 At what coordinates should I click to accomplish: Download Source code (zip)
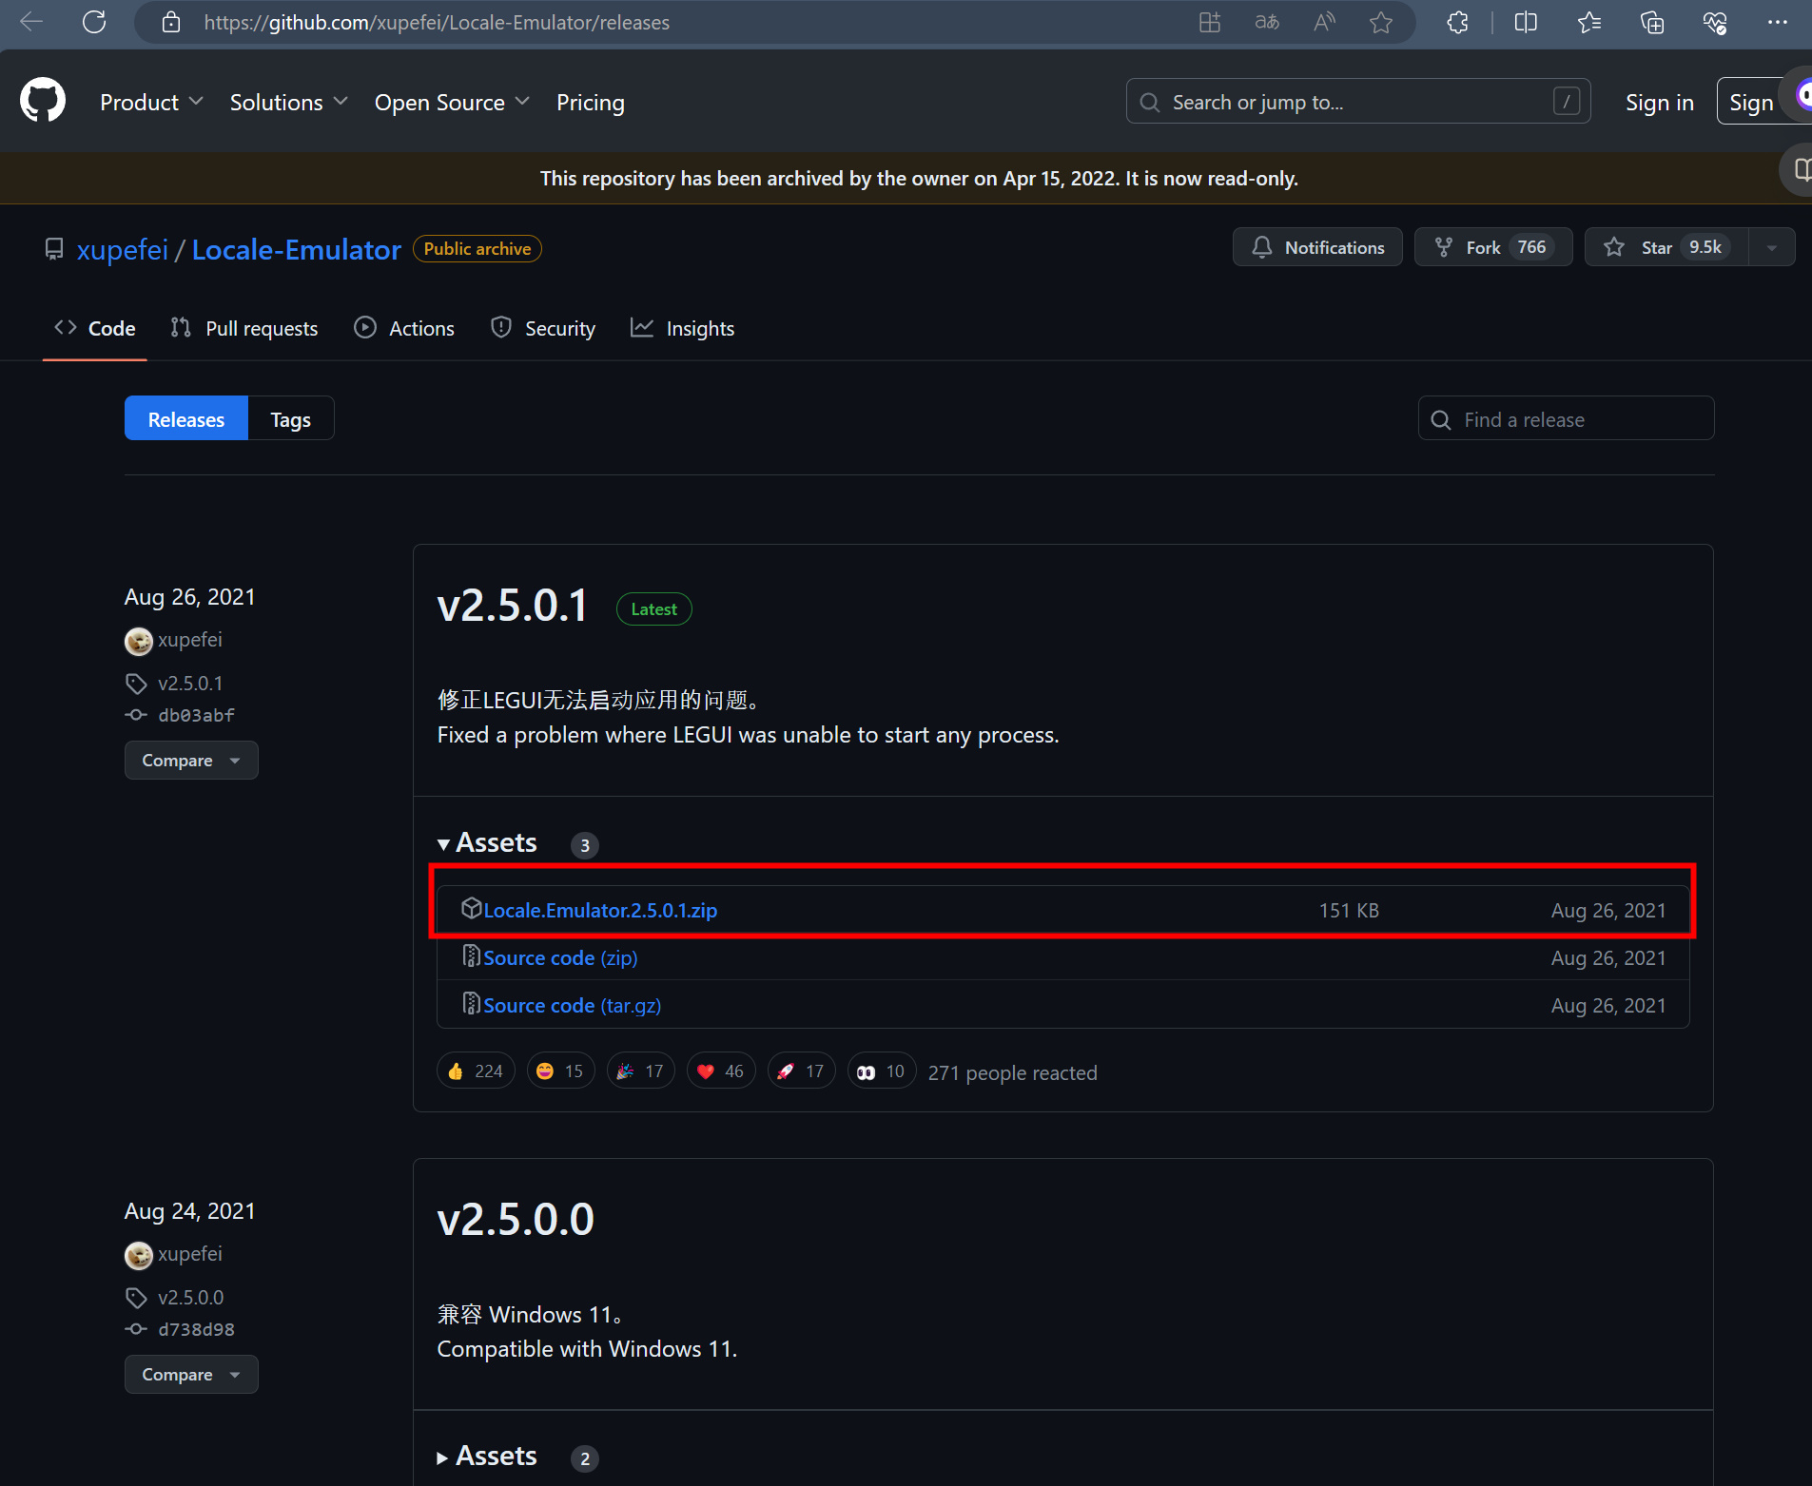(x=560, y=958)
